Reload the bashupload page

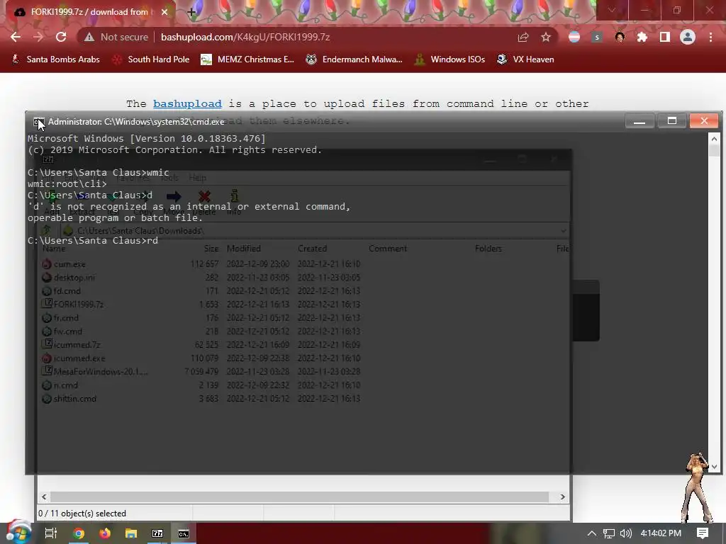(61, 37)
